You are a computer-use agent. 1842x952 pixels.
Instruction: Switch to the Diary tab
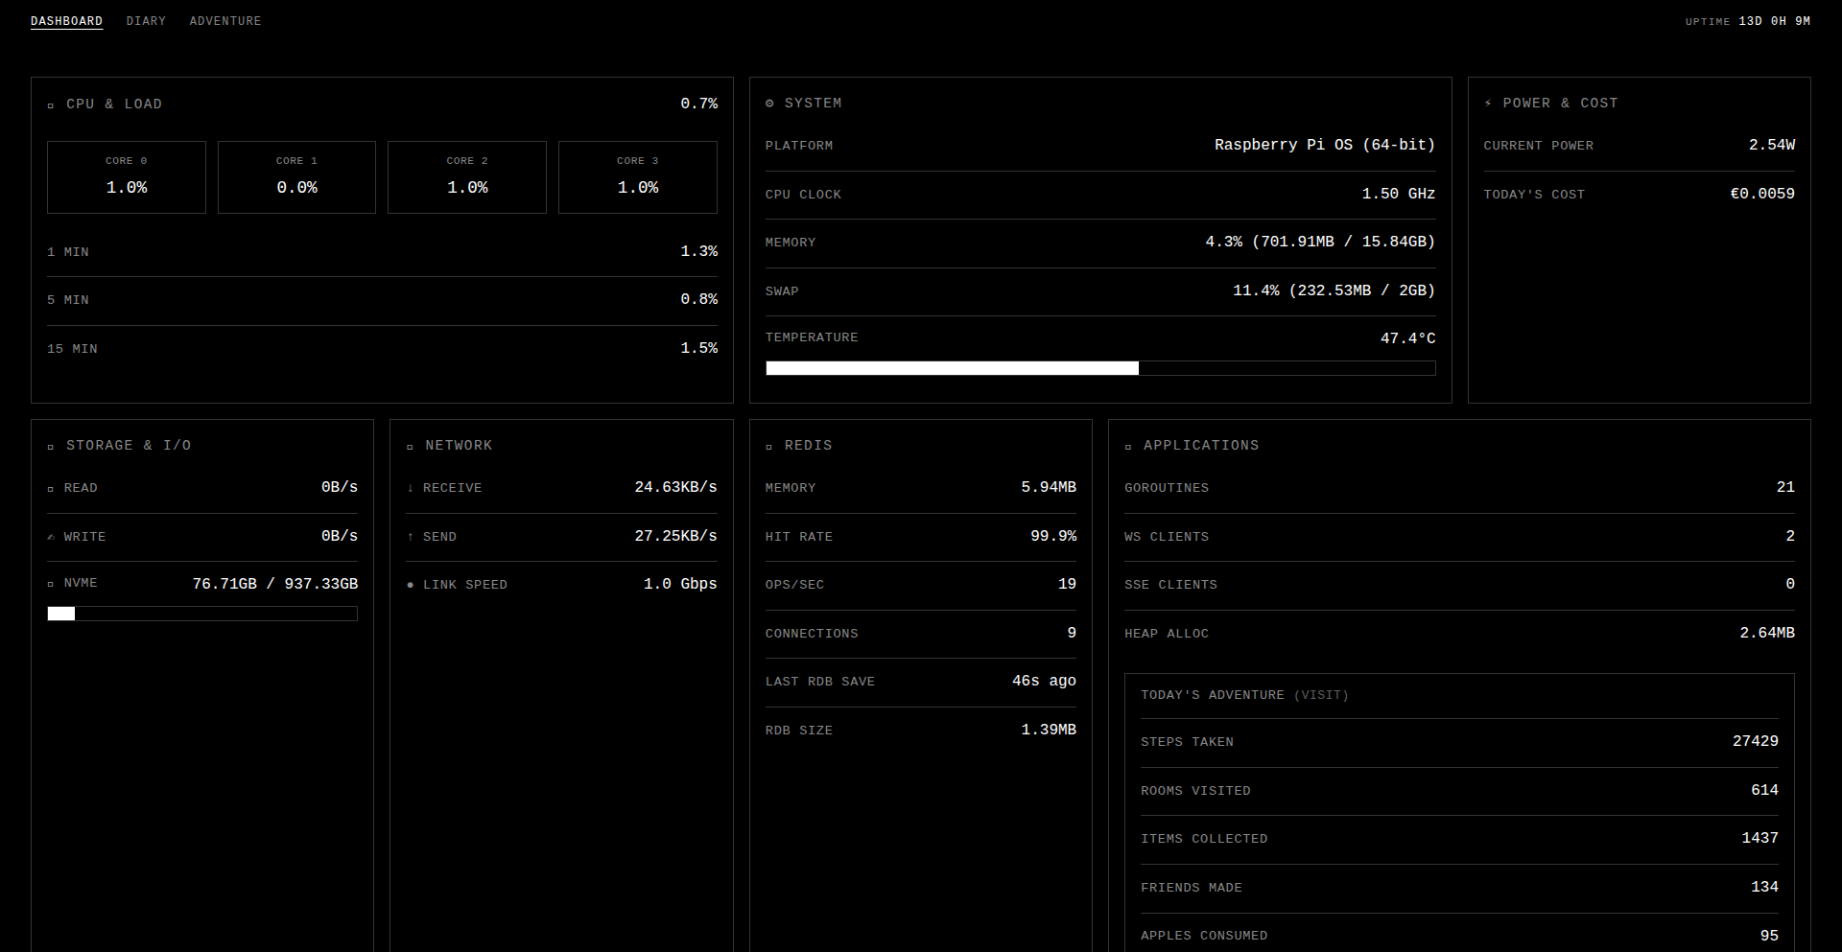coord(146,21)
